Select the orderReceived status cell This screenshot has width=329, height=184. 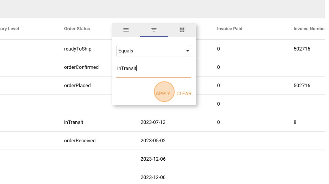80,141
